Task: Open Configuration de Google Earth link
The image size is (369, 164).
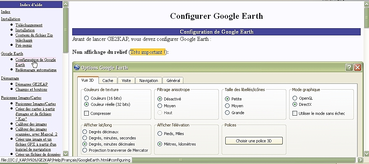Action: tap(35, 62)
